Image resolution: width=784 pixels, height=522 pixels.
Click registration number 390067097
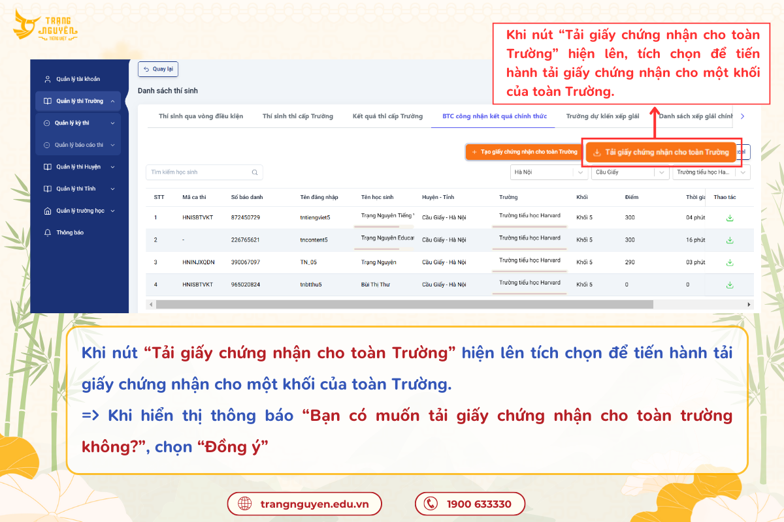[x=246, y=262]
